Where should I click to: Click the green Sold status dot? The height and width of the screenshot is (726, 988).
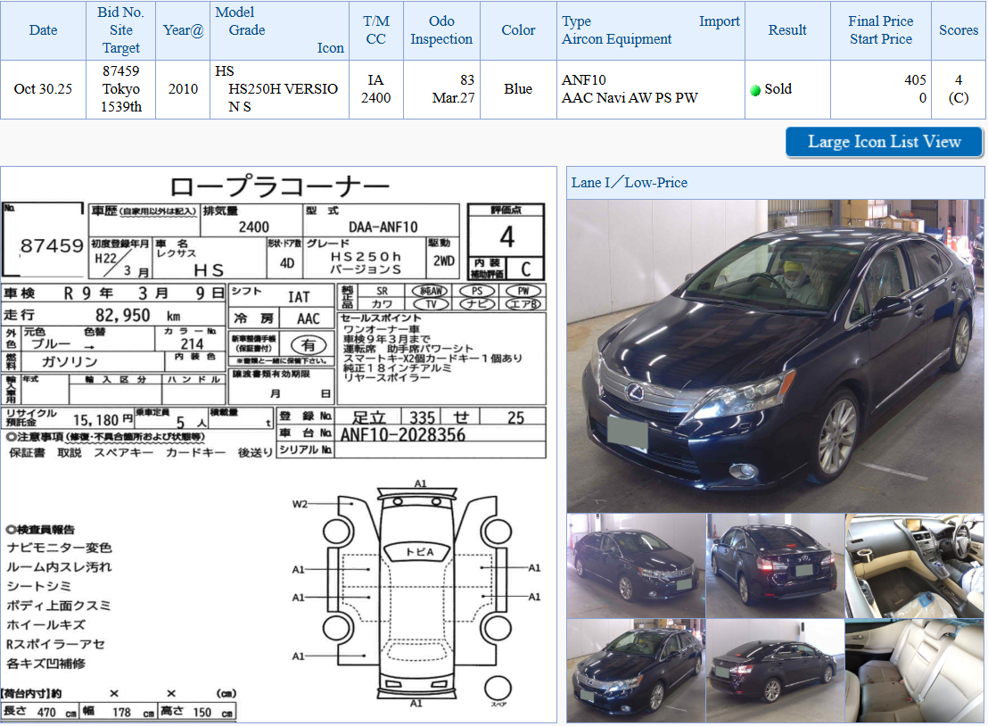tap(755, 90)
